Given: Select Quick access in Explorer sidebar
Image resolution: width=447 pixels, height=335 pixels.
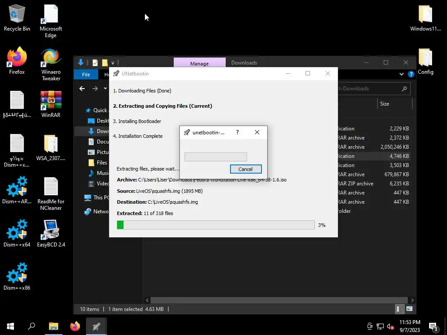Looking at the screenshot, I should coord(96,110).
